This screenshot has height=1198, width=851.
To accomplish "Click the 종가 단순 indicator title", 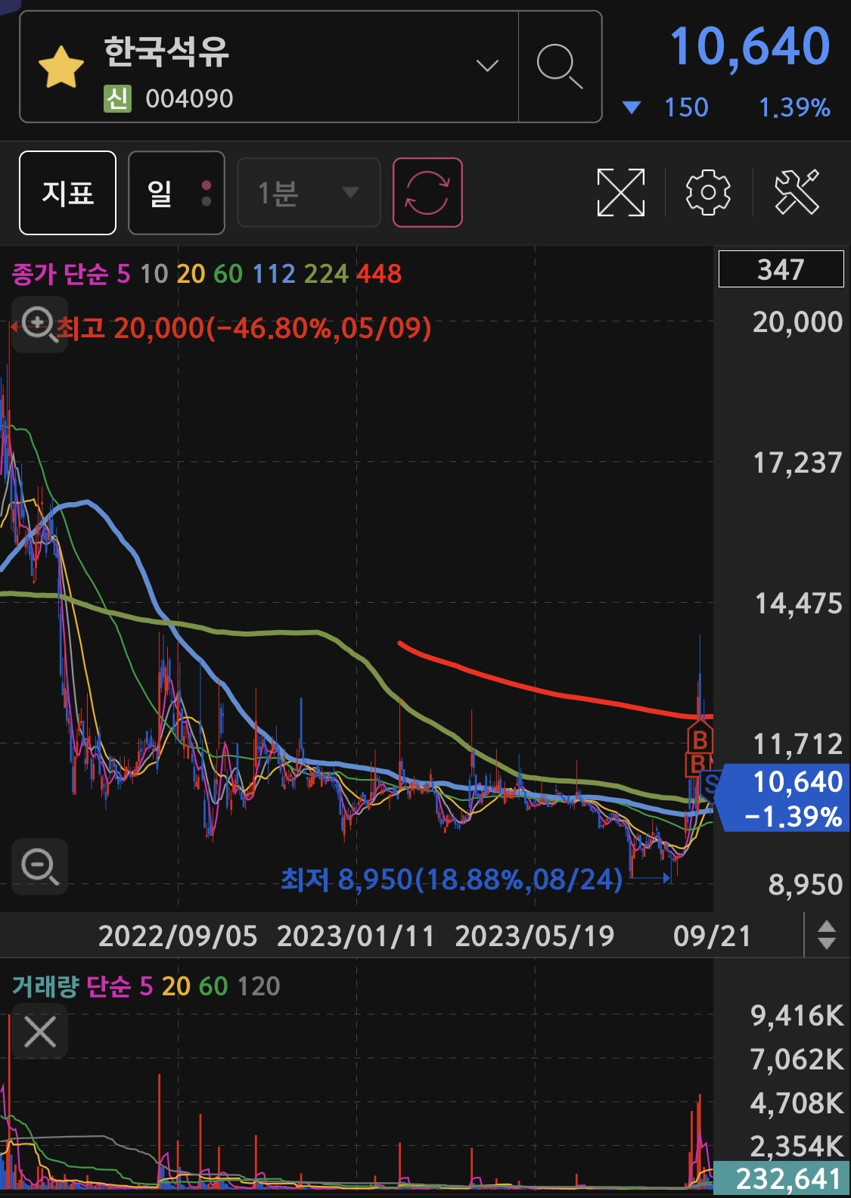I will [x=60, y=274].
